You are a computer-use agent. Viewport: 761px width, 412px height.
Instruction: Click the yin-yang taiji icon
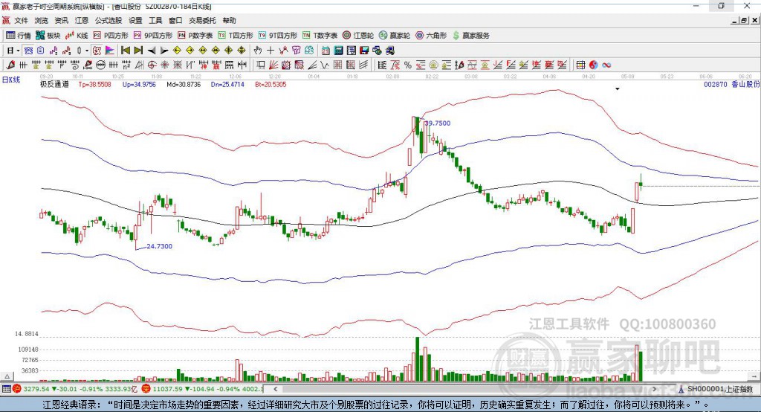tap(594, 65)
